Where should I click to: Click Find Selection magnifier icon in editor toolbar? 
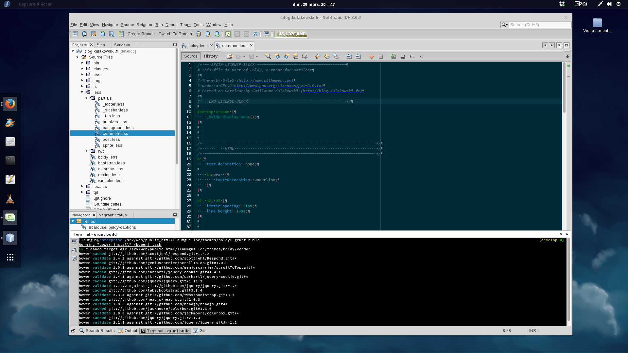pyautogui.click(x=268, y=57)
